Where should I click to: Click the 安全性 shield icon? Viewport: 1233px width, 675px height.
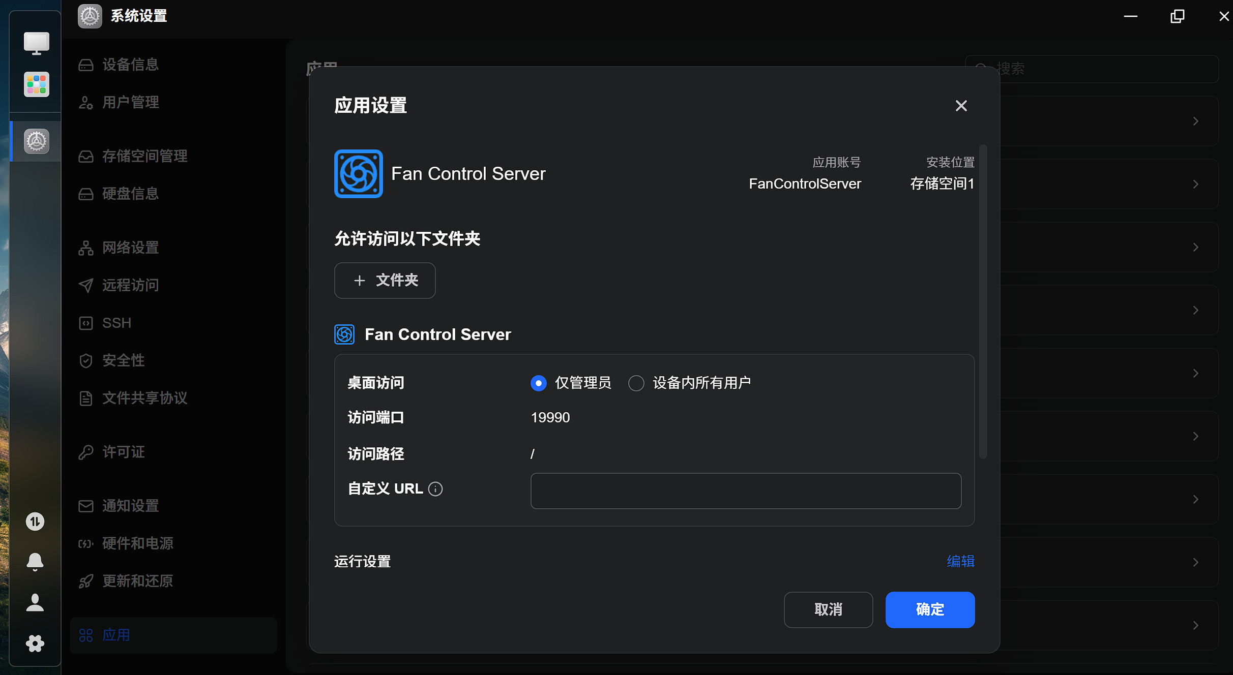tap(86, 361)
